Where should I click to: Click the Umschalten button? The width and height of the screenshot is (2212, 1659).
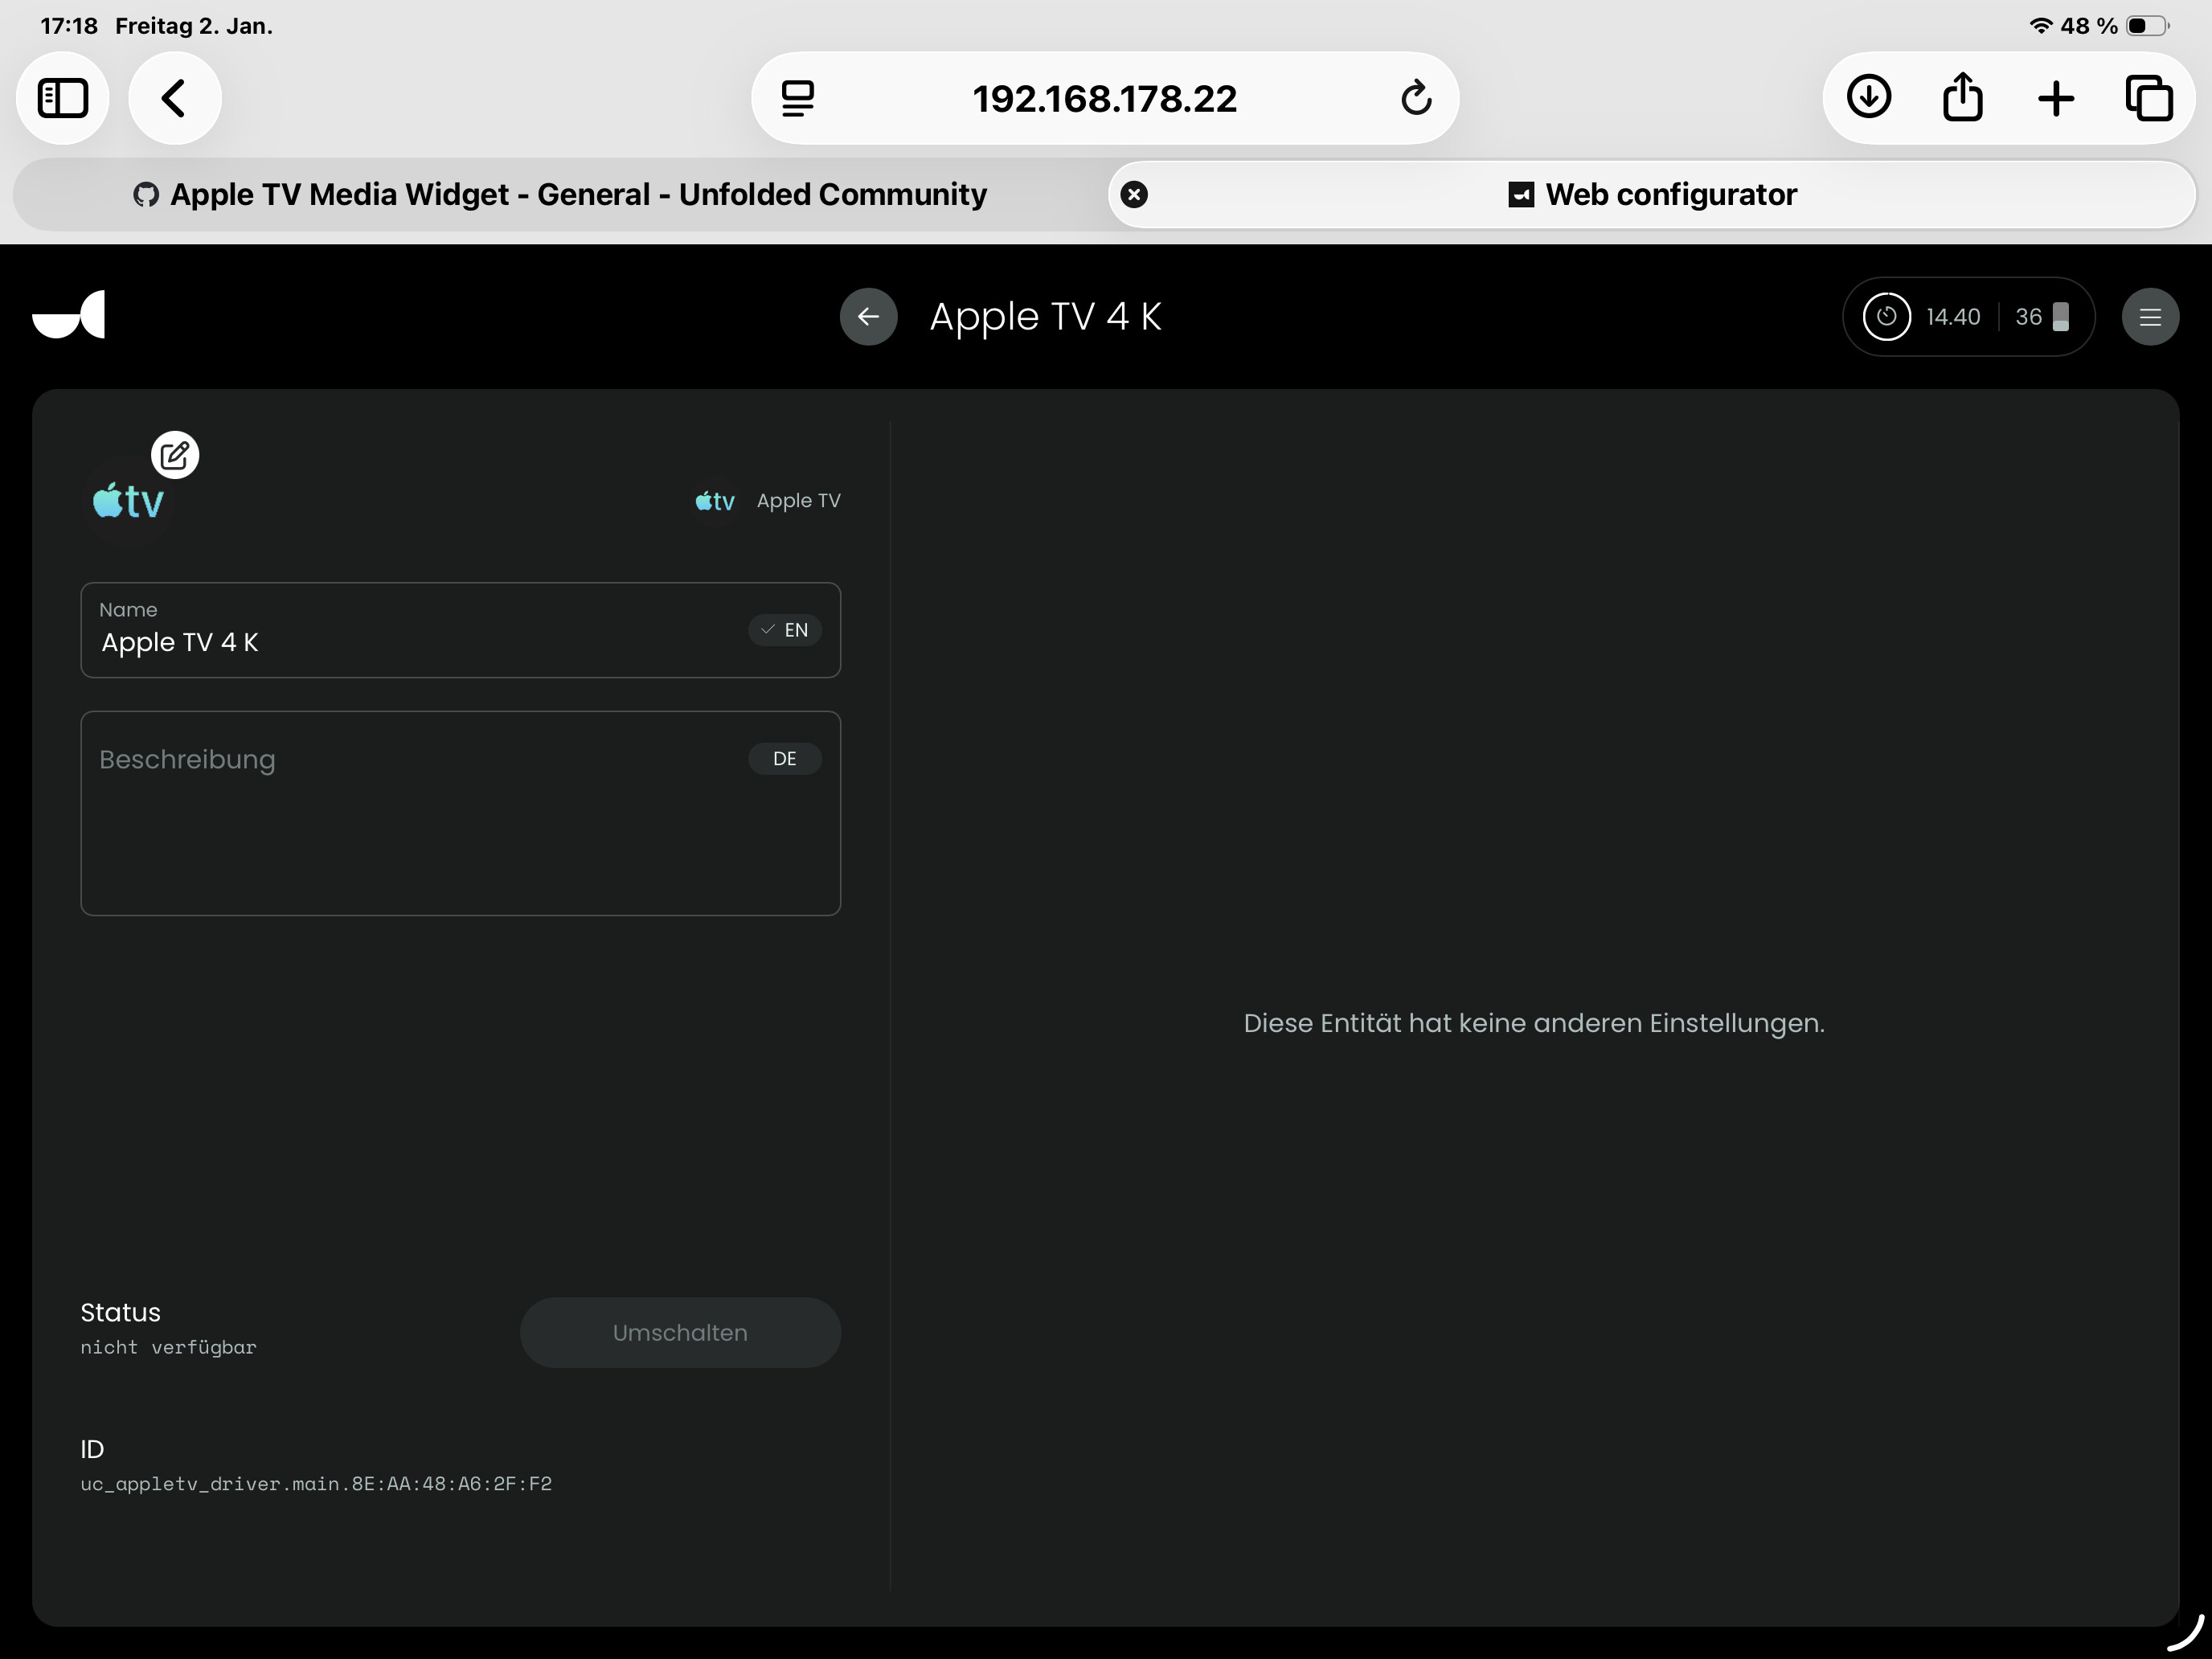(x=680, y=1333)
